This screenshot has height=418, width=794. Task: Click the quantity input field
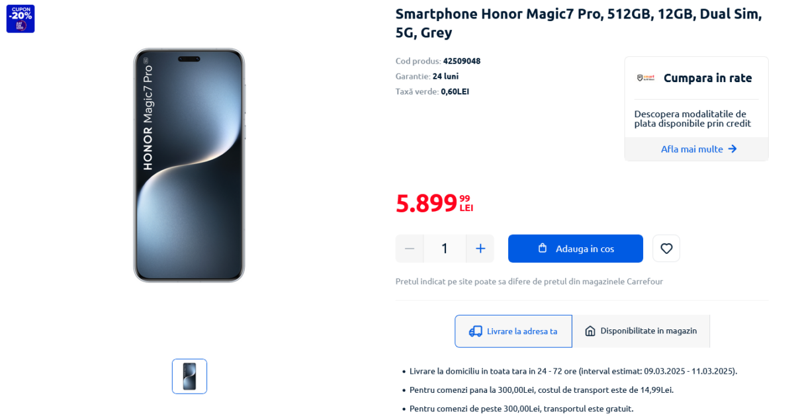pos(445,249)
